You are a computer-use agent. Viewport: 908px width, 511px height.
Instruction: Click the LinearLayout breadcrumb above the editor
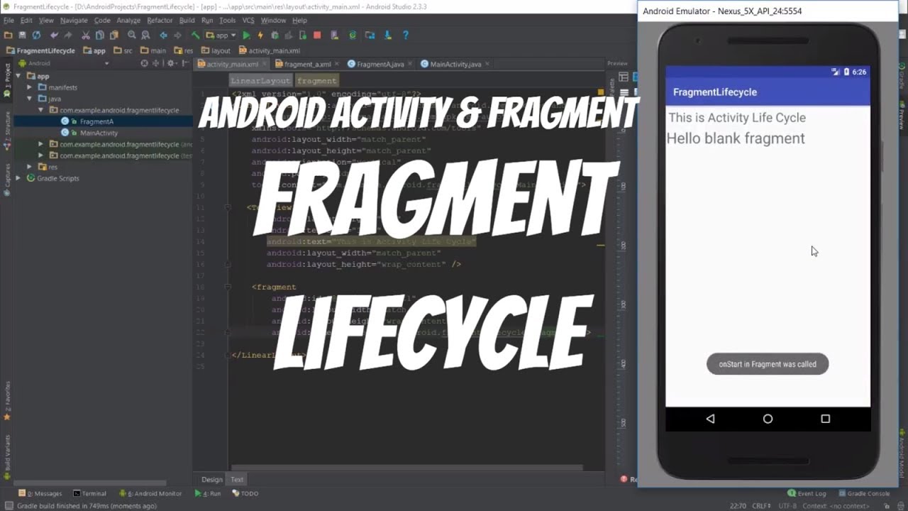[260, 81]
